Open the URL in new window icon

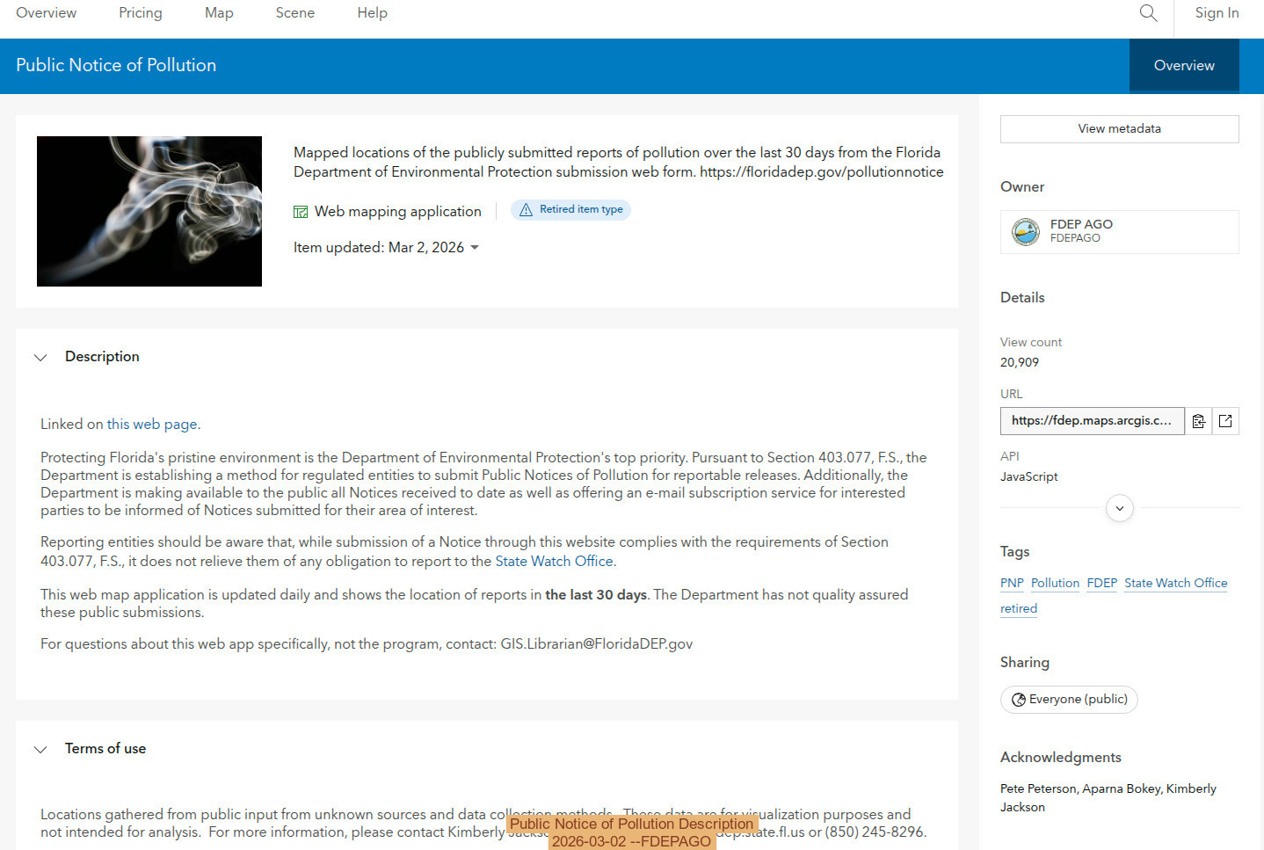pyautogui.click(x=1225, y=421)
